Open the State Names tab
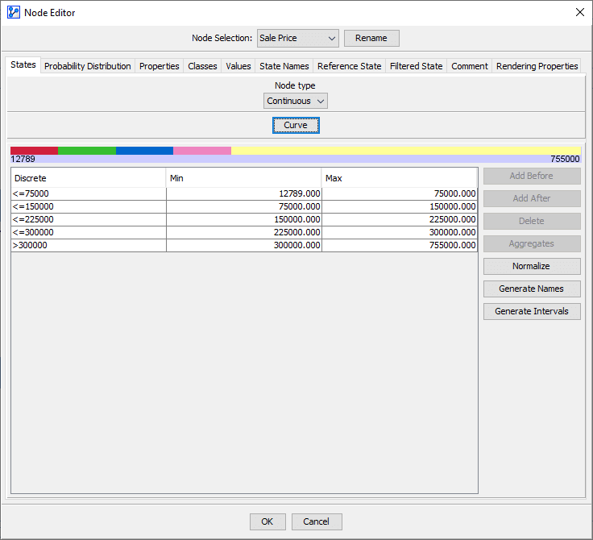Viewport: 593px width, 540px height. coord(284,66)
